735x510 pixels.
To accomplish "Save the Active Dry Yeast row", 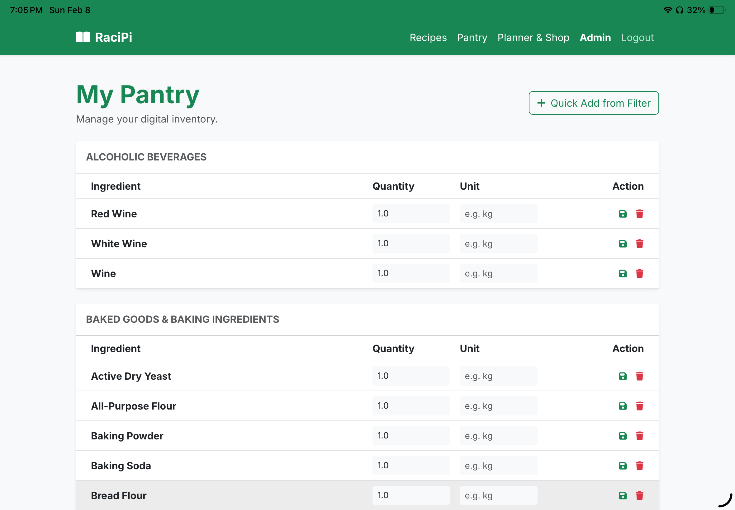I will pyautogui.click(x=622, y=376).
